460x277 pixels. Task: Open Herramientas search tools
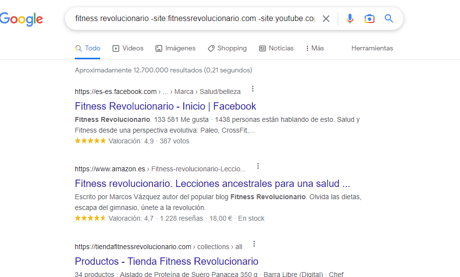372,48
